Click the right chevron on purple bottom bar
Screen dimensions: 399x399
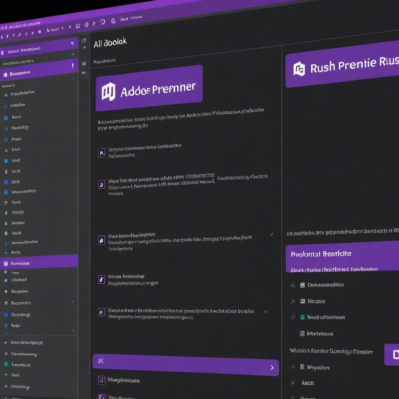point(272,367)
